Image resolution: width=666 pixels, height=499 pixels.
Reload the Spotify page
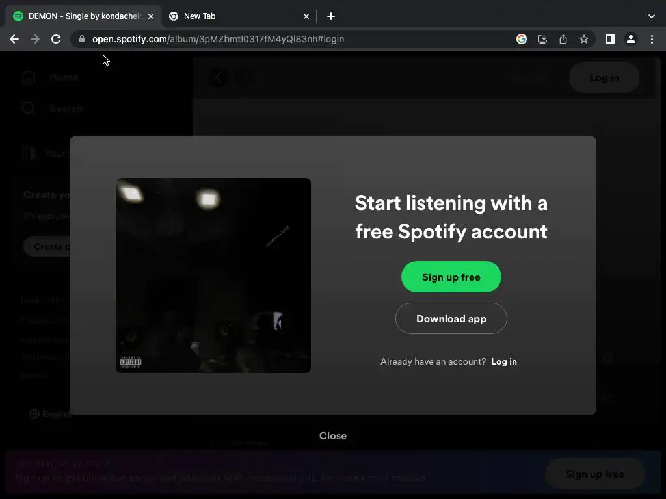[x=56, y=39]
